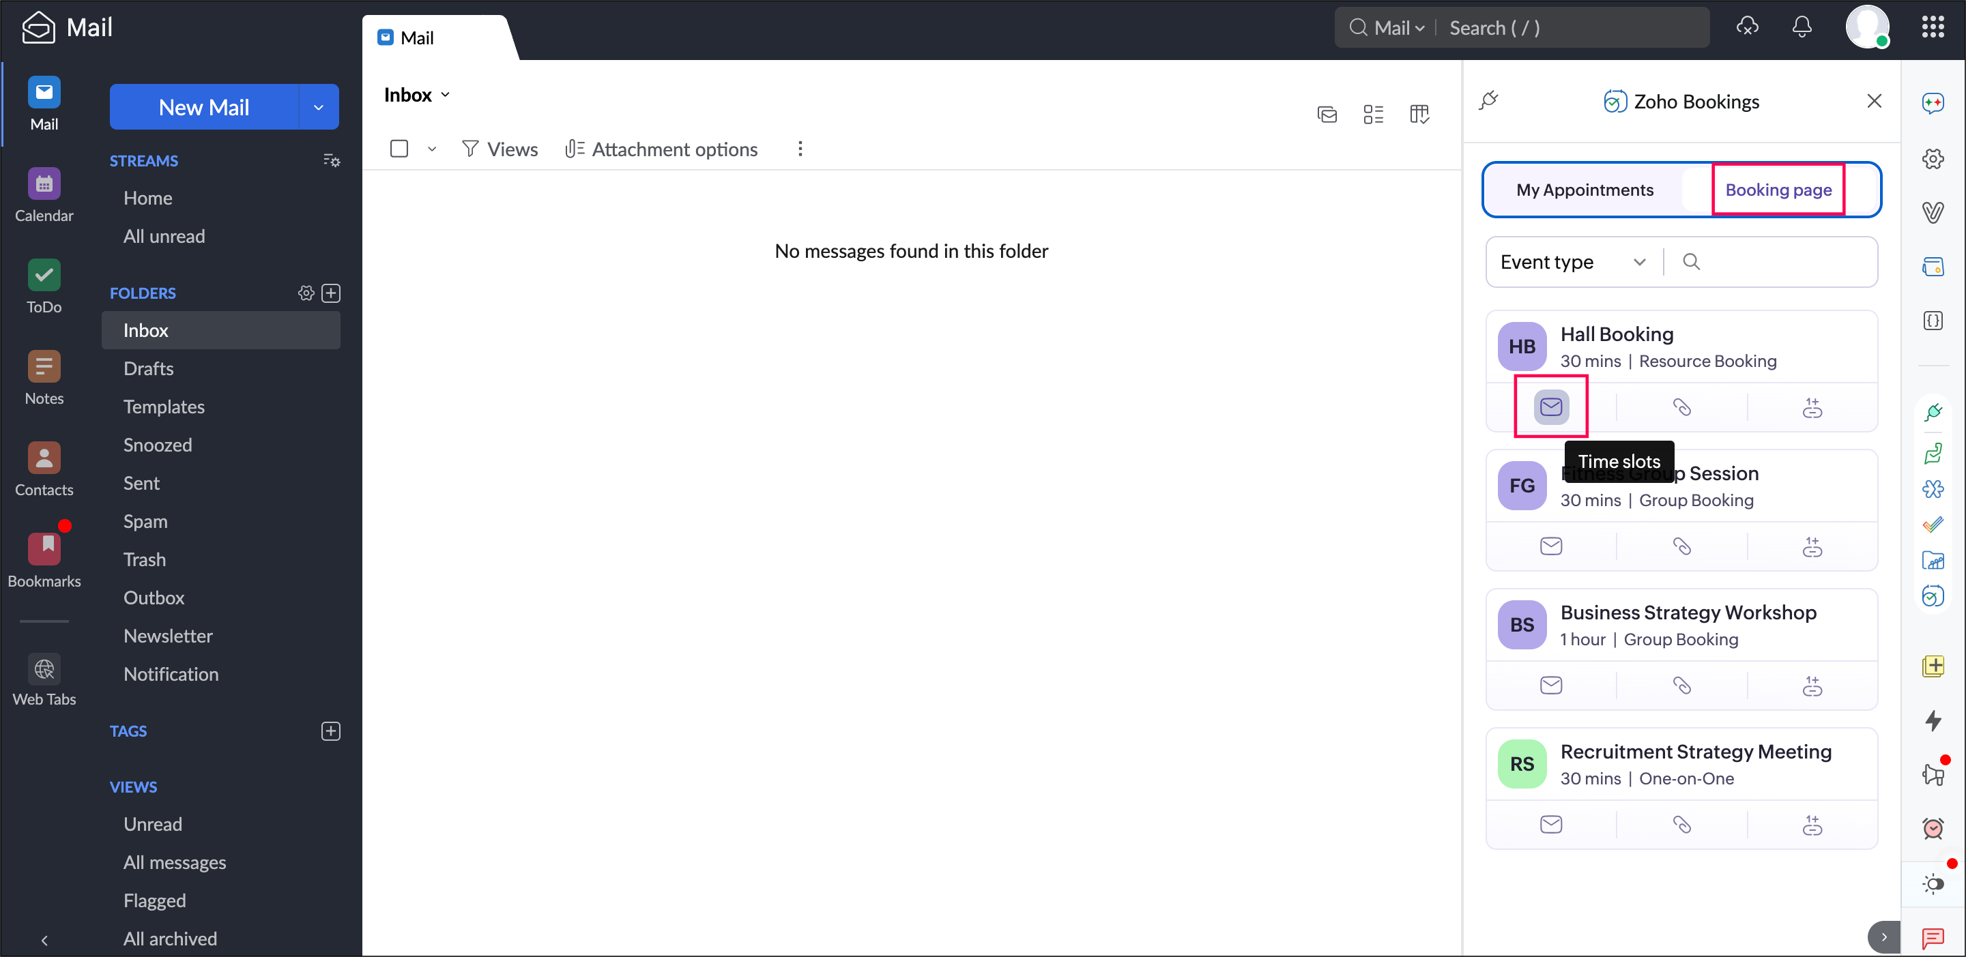1966x957 pixels.
Task: Tick the select all messages checkbox
Action: [399, 149]
